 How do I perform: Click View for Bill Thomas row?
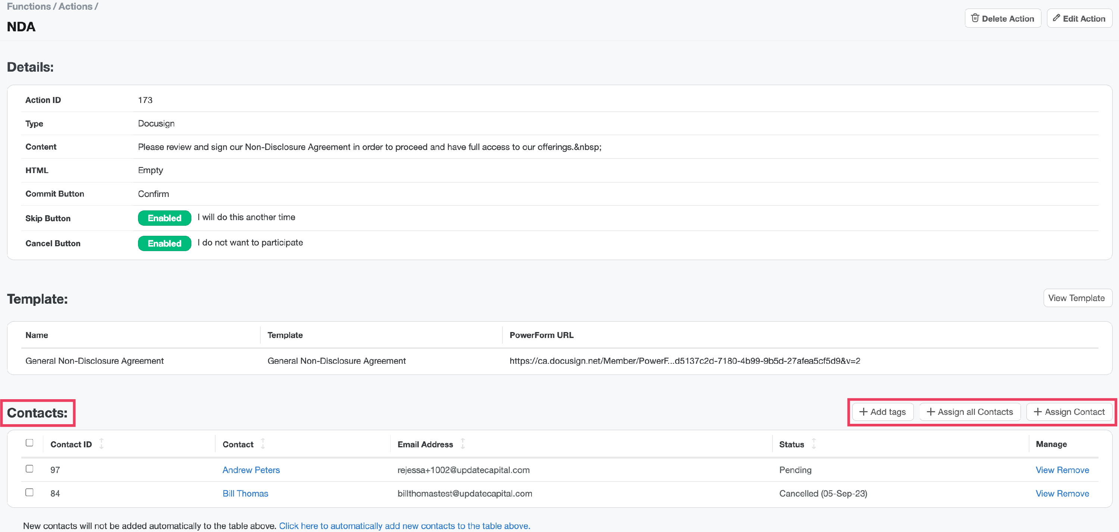click(x=1045, y=493)
